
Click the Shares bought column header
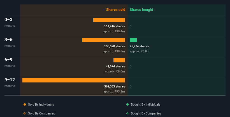pos(141,10)
